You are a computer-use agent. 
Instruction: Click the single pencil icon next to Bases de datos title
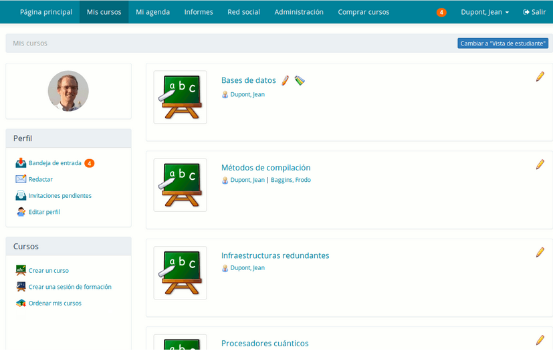point(285,80)
